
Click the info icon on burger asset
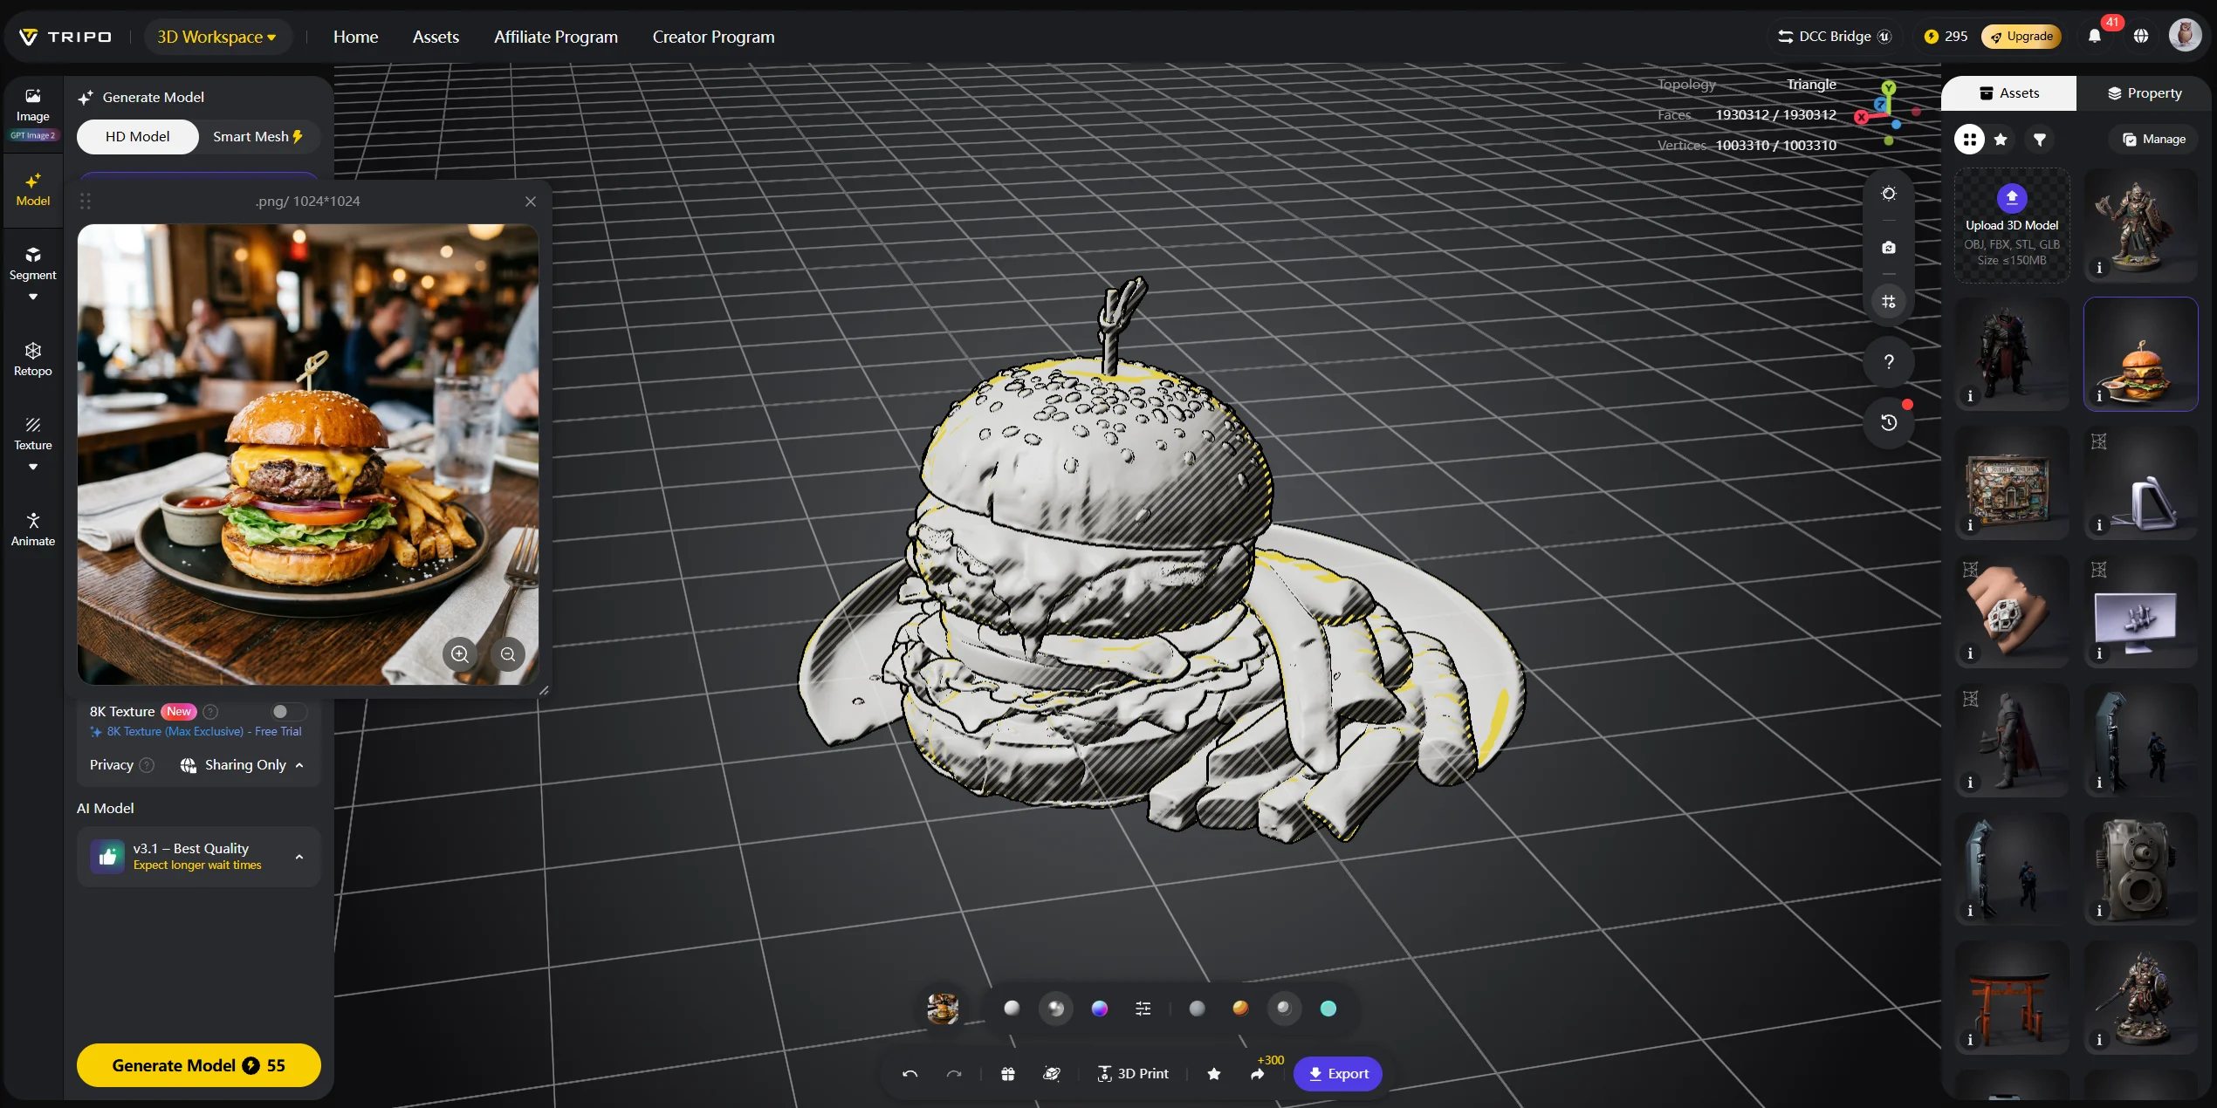2099,396
